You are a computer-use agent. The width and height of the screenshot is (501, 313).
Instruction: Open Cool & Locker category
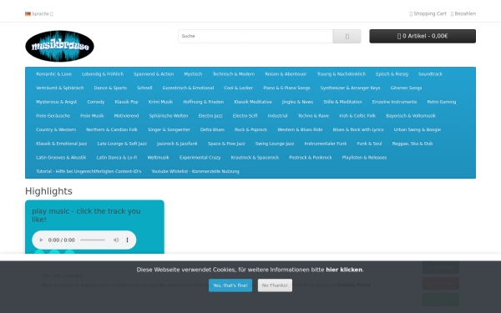click(238, 88)
